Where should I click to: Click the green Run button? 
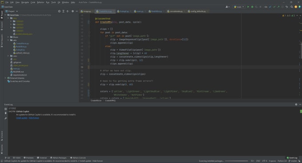point(248,7)
